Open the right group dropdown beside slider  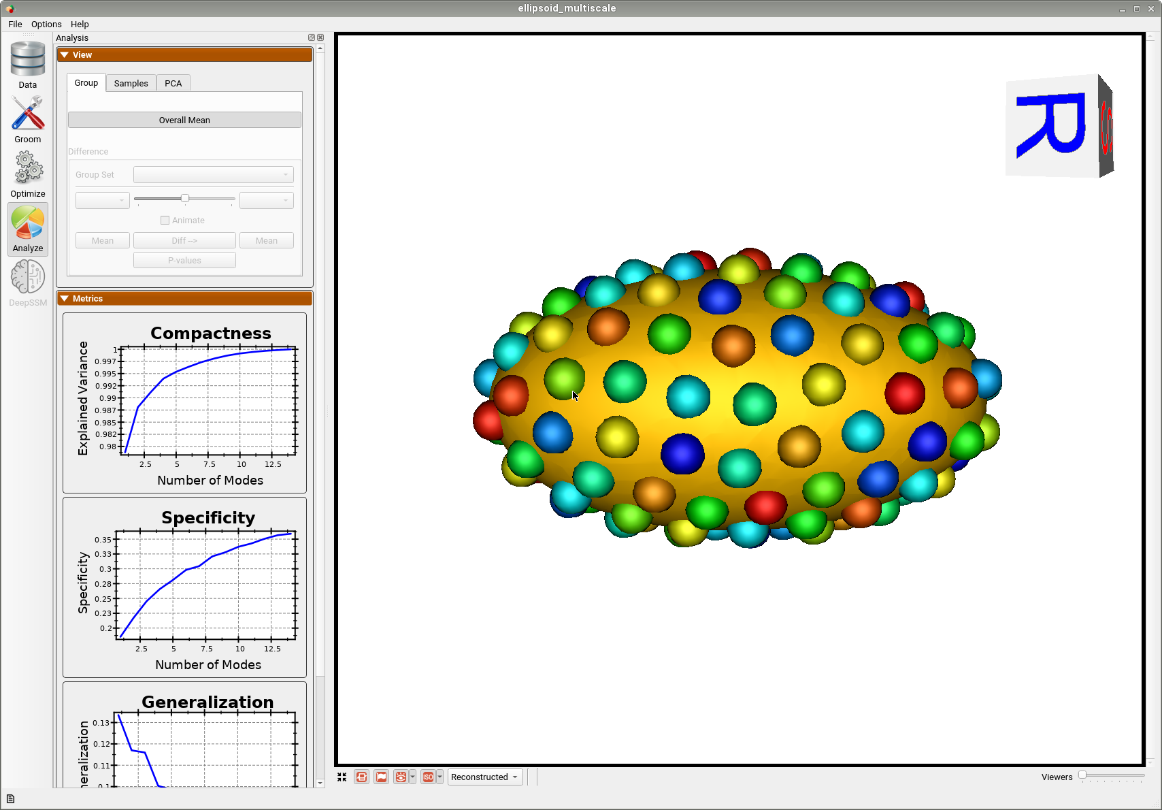coord(267,200)
